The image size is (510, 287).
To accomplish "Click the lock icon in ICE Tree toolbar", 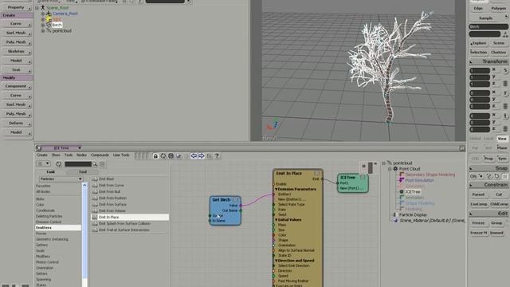I will point(155,156).
